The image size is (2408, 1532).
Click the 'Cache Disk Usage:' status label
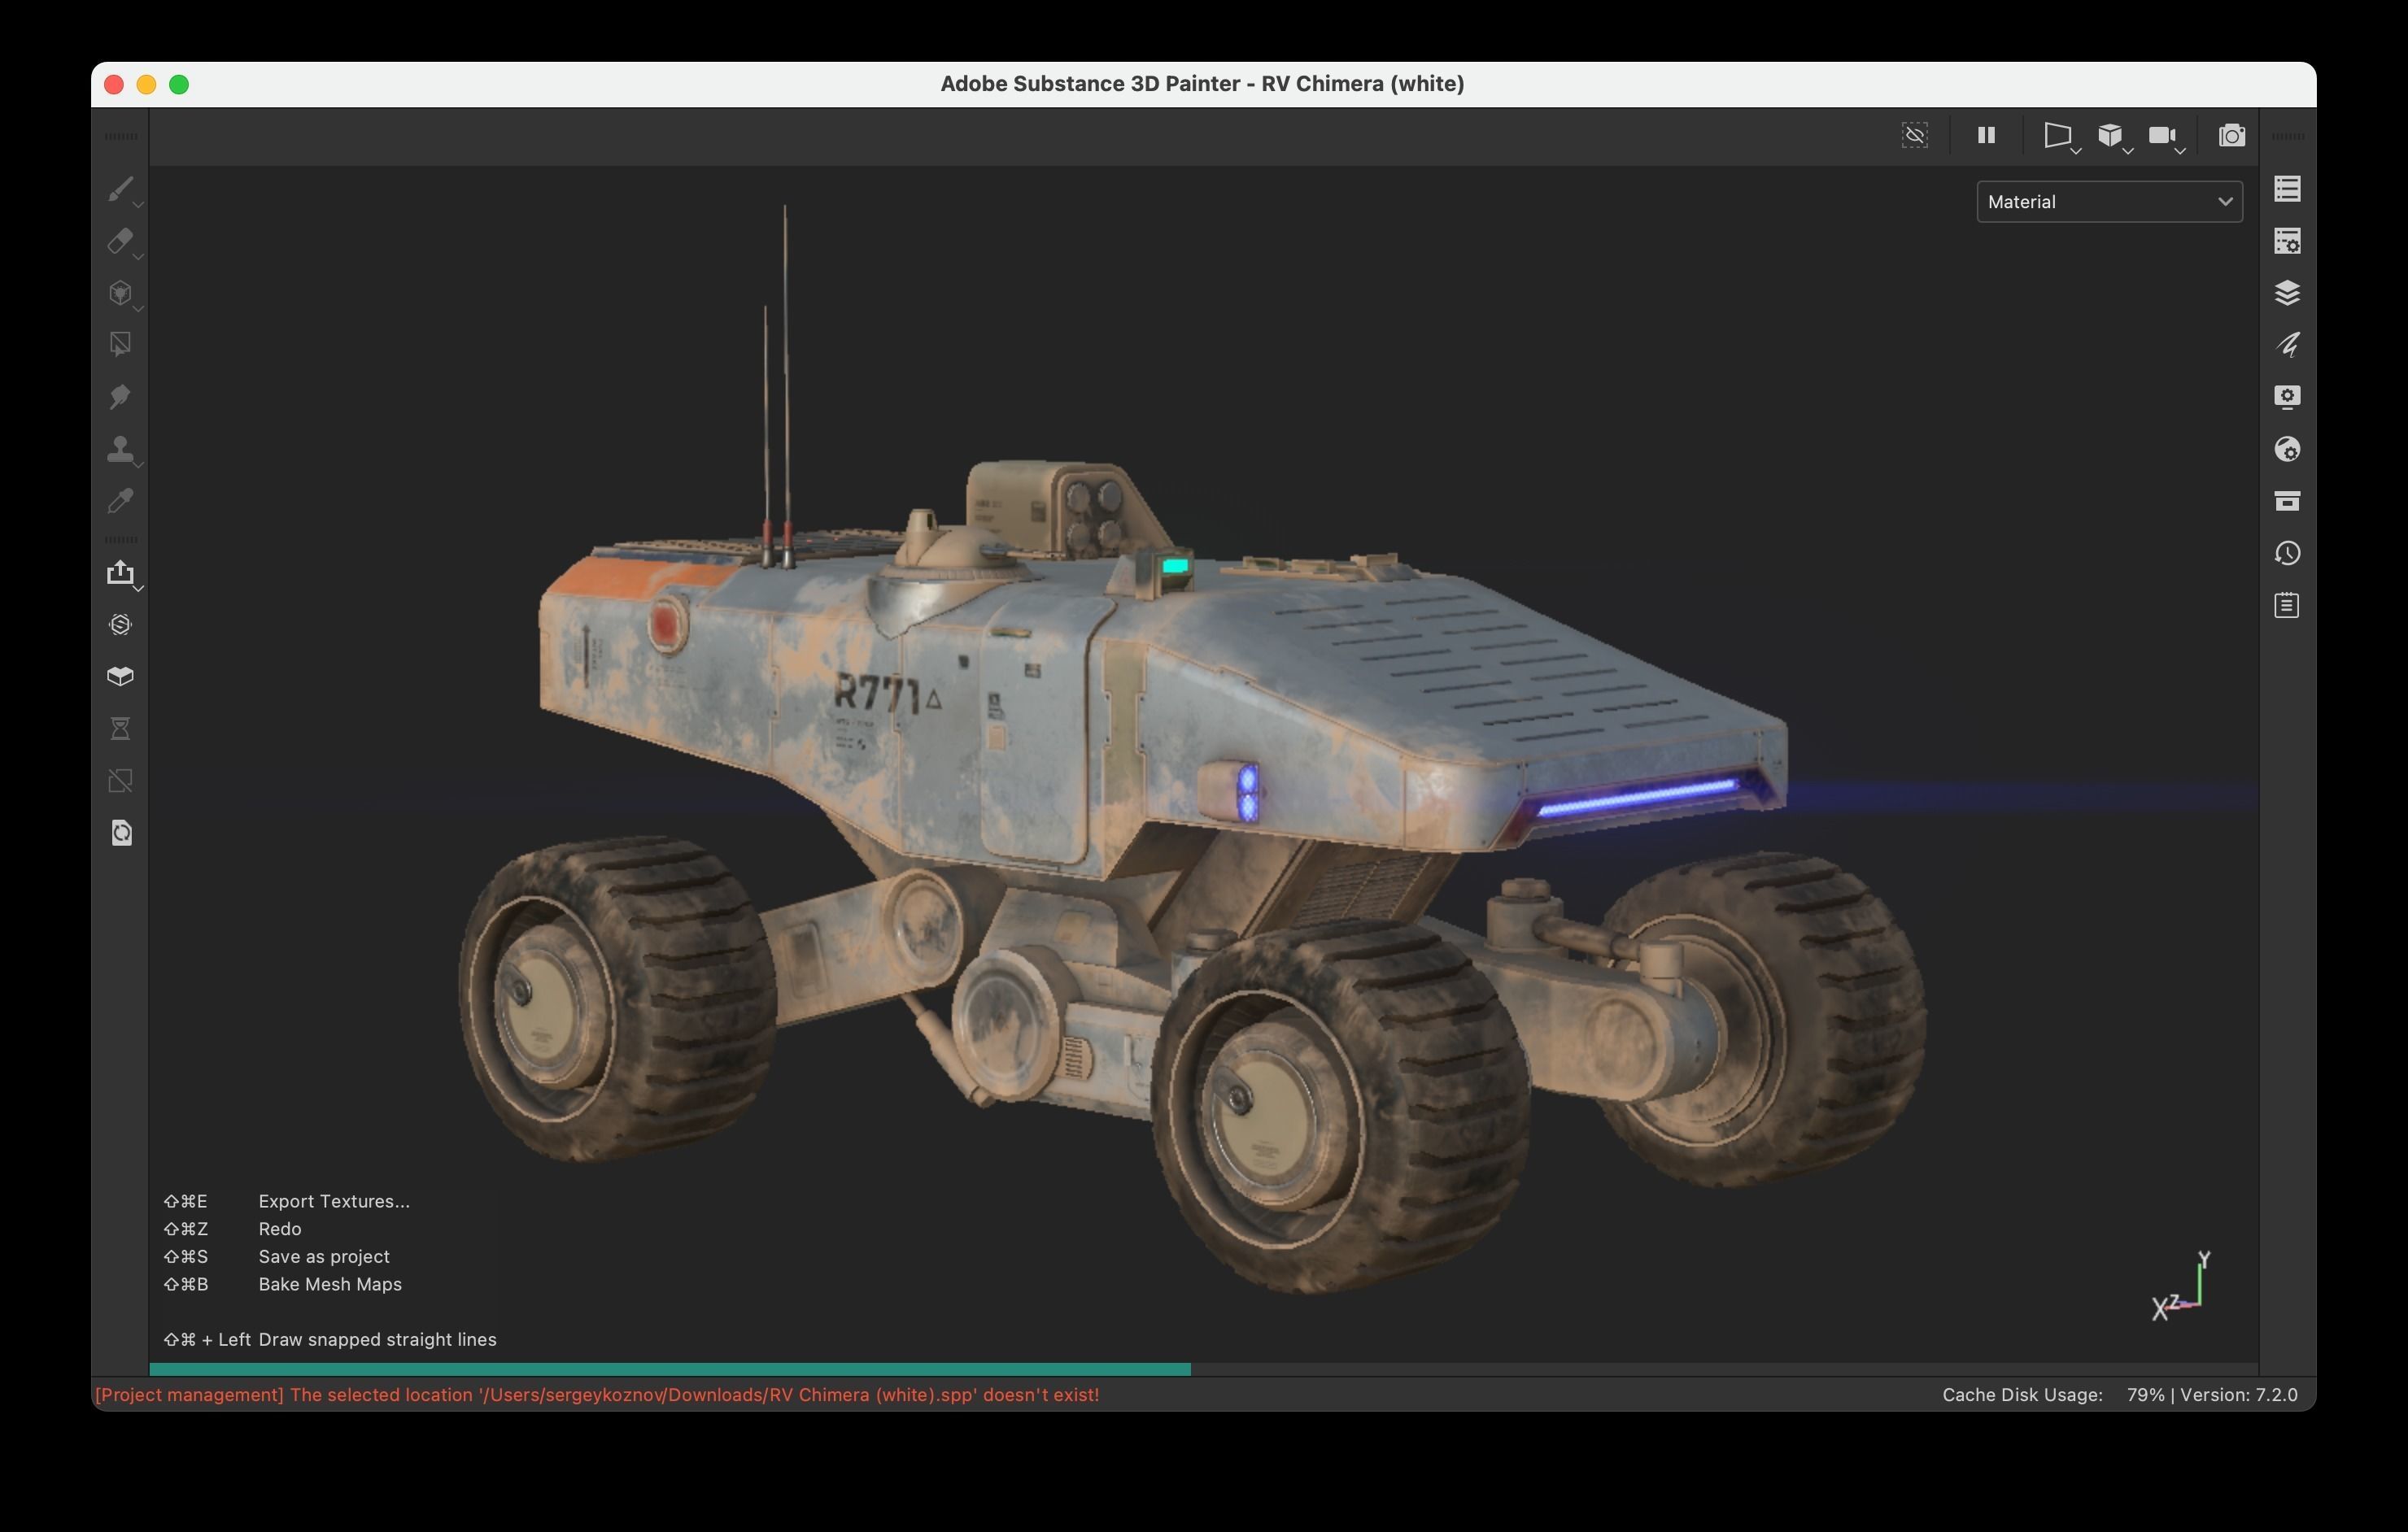[x=2022, y=1395]
